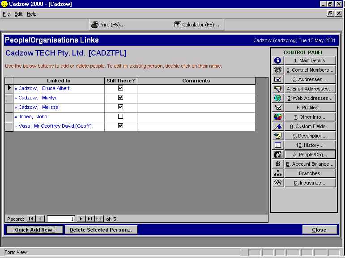
Task: Select the Jones, John entry
Action: pos(59,116)
